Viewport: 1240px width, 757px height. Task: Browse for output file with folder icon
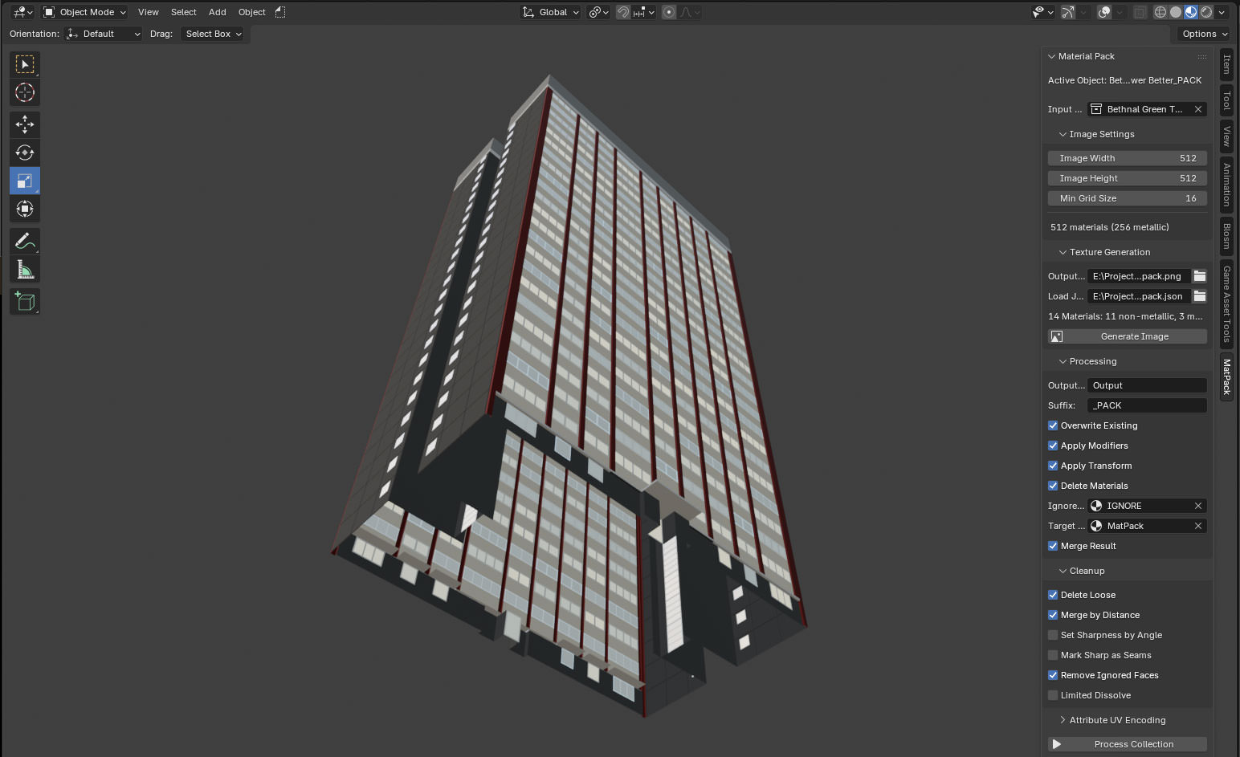[x=1199, y=276]
